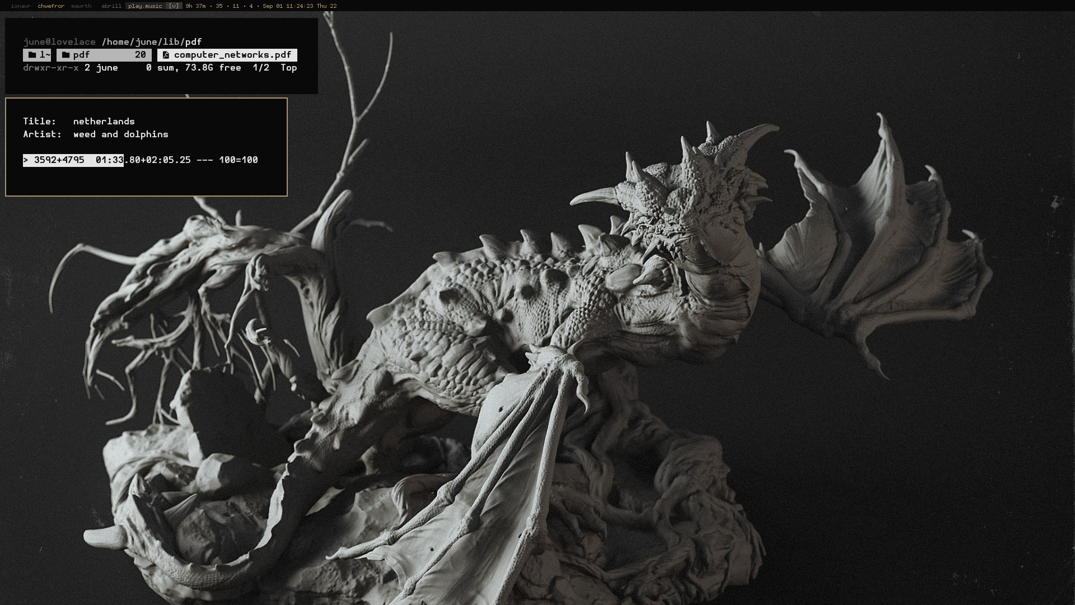
Task: Switch to the mawrth workspace
Action: click(x=81, y=6)
